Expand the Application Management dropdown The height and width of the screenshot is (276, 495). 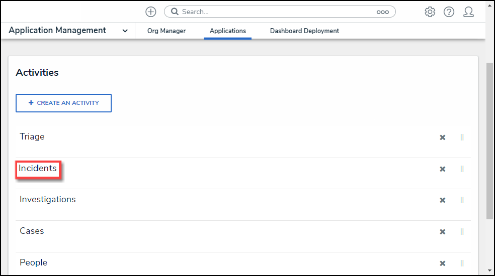[125, 31]
